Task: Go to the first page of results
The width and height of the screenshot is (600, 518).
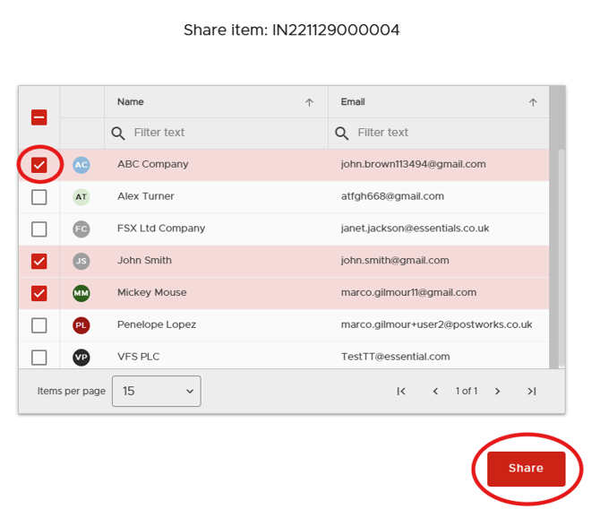Action: pyautogui.click(x=401, y=392)
